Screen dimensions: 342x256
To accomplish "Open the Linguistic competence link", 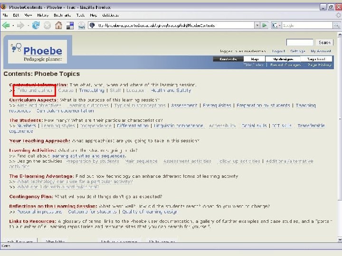I will 179,126.
